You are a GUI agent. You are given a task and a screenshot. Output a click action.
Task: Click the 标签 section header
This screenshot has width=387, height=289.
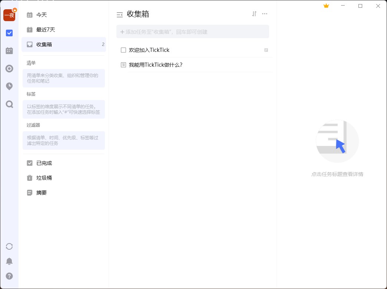click(31, 94)
